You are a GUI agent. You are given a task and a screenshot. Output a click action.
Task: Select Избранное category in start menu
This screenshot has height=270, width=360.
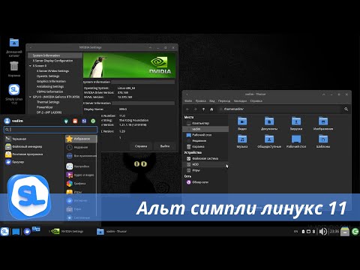click(x=81, y=139)
